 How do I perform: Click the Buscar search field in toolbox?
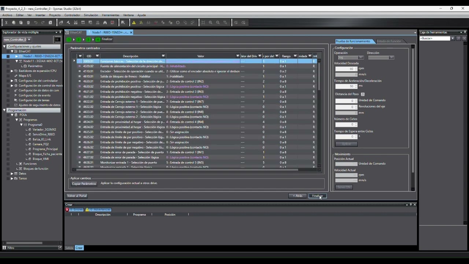coord(435,38)
